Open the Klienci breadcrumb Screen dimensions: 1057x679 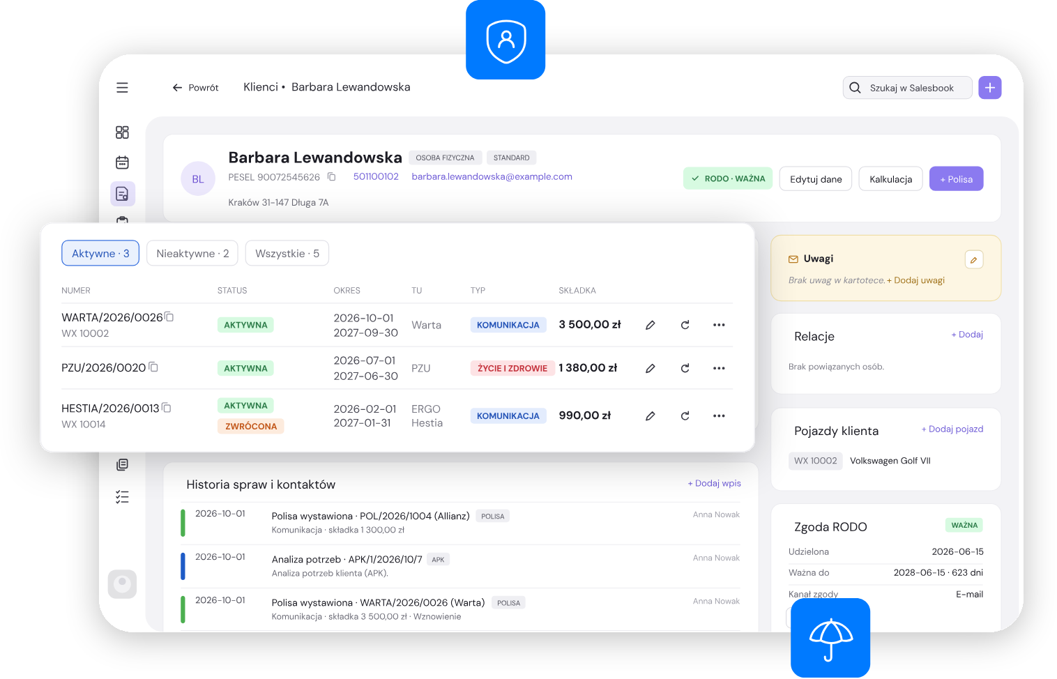pyautogui.click(x=261, y=87)
